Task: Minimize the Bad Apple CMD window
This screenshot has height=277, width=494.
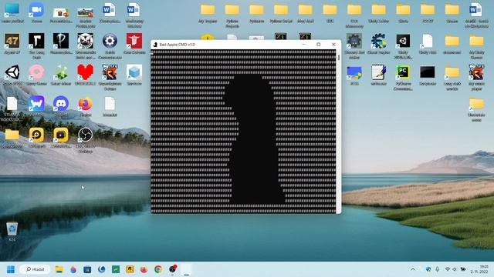Action: coord(303,45)
